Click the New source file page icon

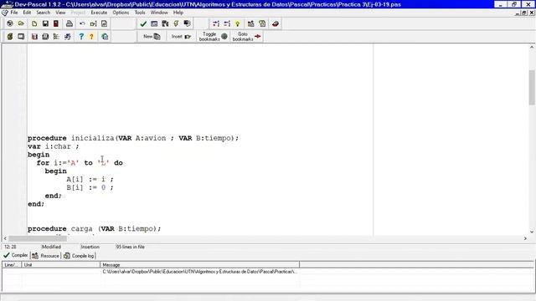(x=34, y=24)
